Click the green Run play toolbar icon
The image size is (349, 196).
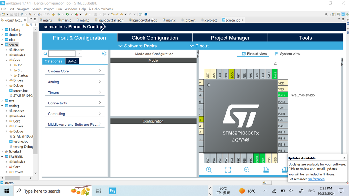click(67, 14)
